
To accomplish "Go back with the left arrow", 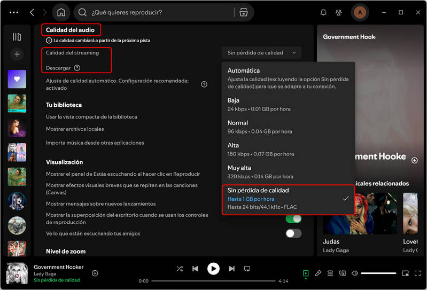I will click(x=32, y=12).
